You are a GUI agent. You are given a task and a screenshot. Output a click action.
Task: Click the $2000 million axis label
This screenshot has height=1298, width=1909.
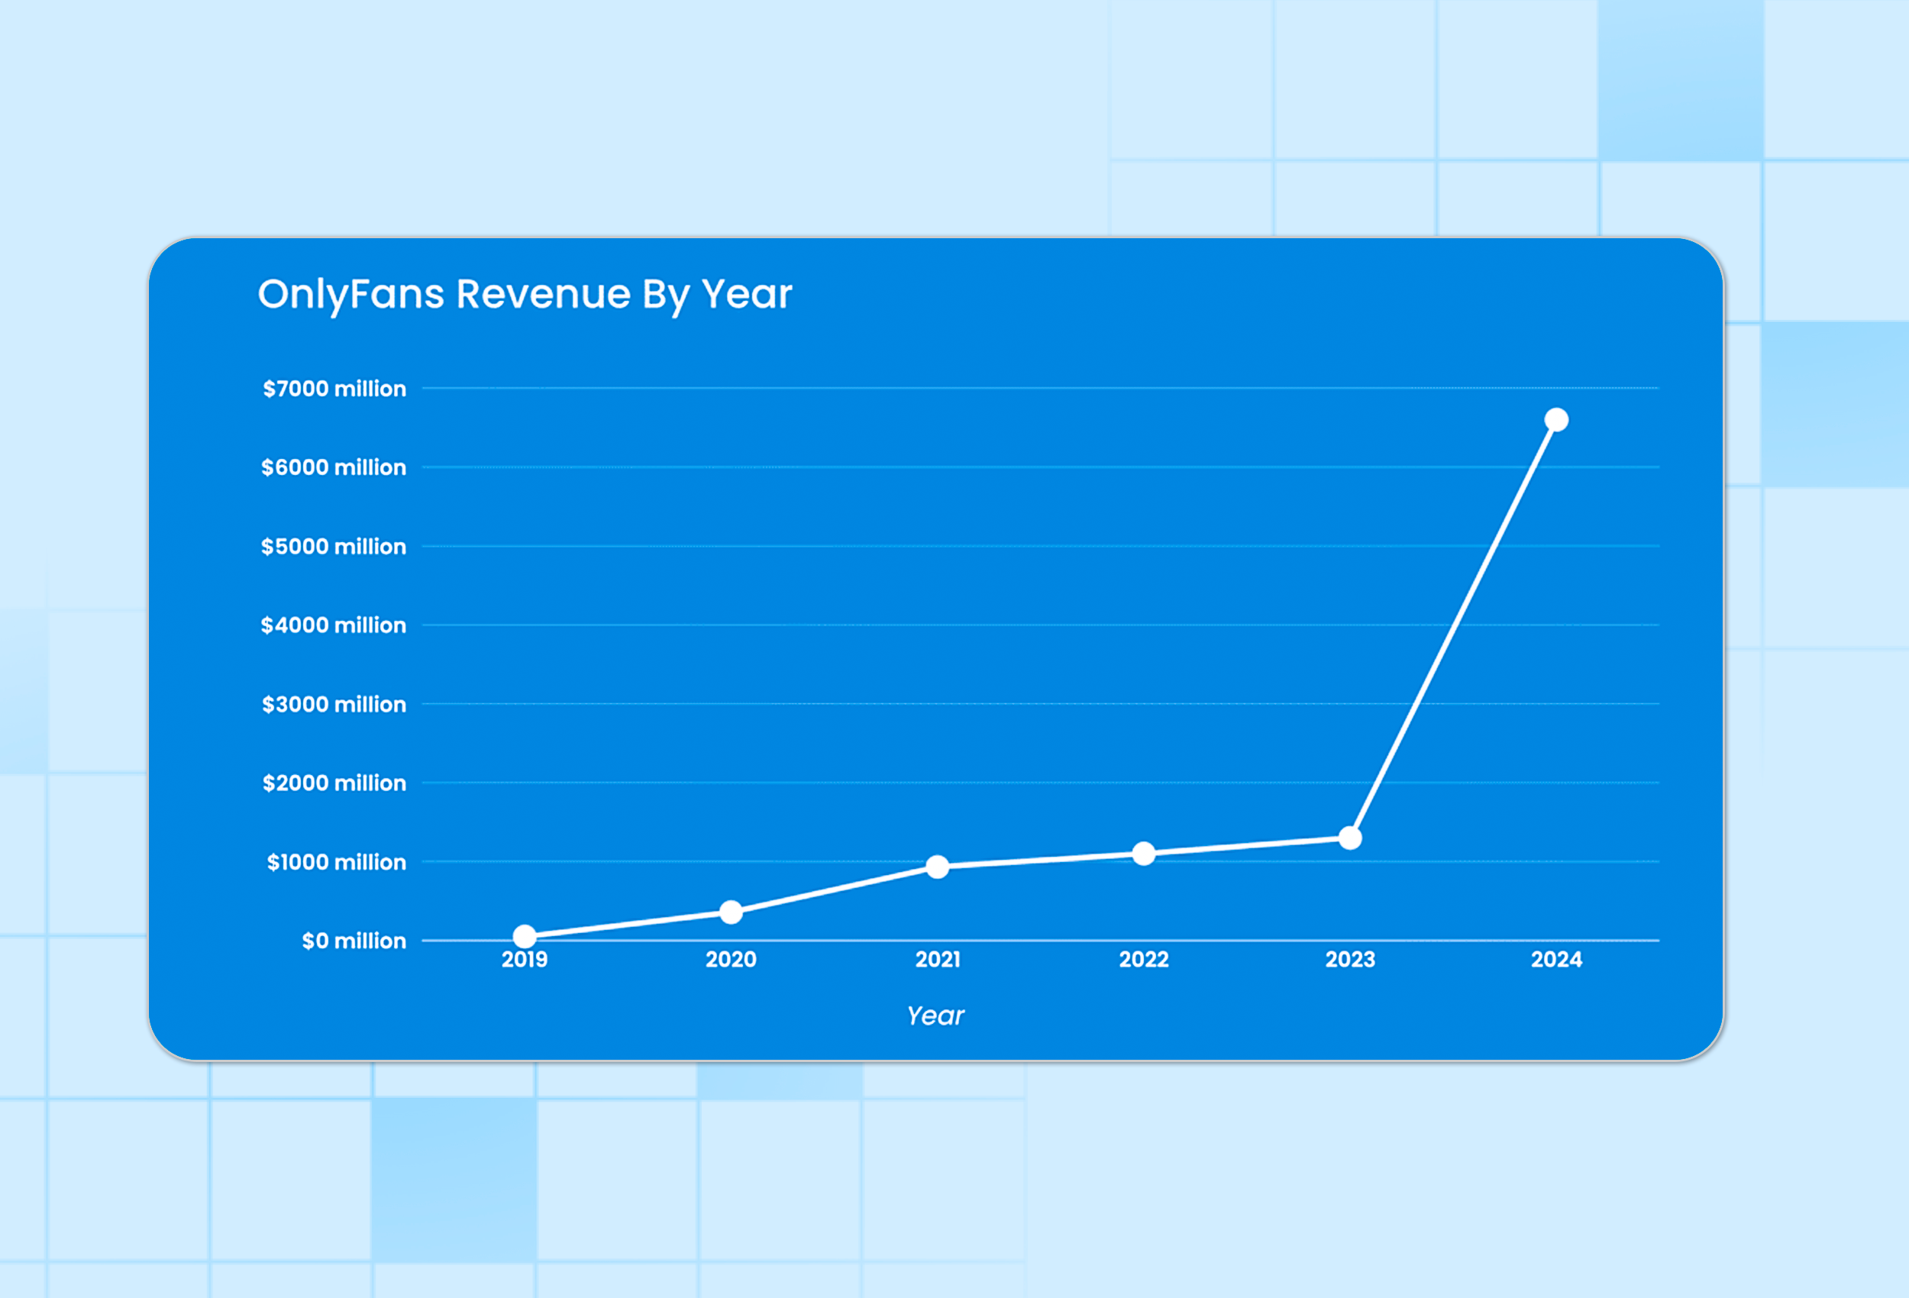tap(334, 783)
